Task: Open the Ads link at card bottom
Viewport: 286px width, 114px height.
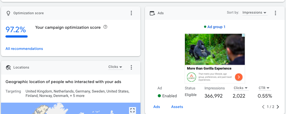Action: click(157, 107)
